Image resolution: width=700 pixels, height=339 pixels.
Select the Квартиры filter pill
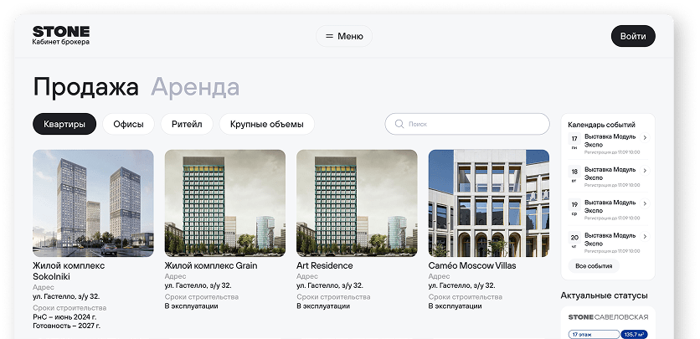point(64,124)
